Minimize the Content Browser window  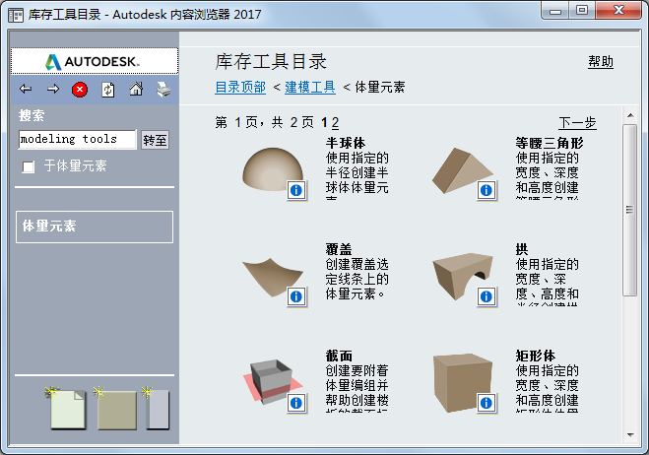pos(555,10)
